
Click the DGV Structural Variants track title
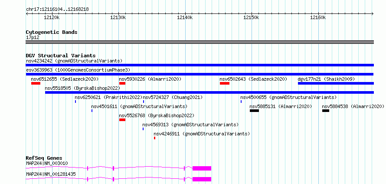click(61, 56)
